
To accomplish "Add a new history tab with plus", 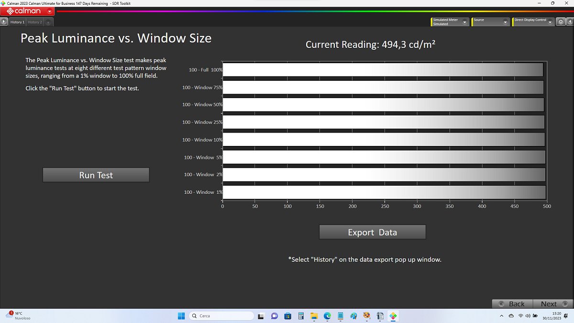I will click(x=48, y=22).
